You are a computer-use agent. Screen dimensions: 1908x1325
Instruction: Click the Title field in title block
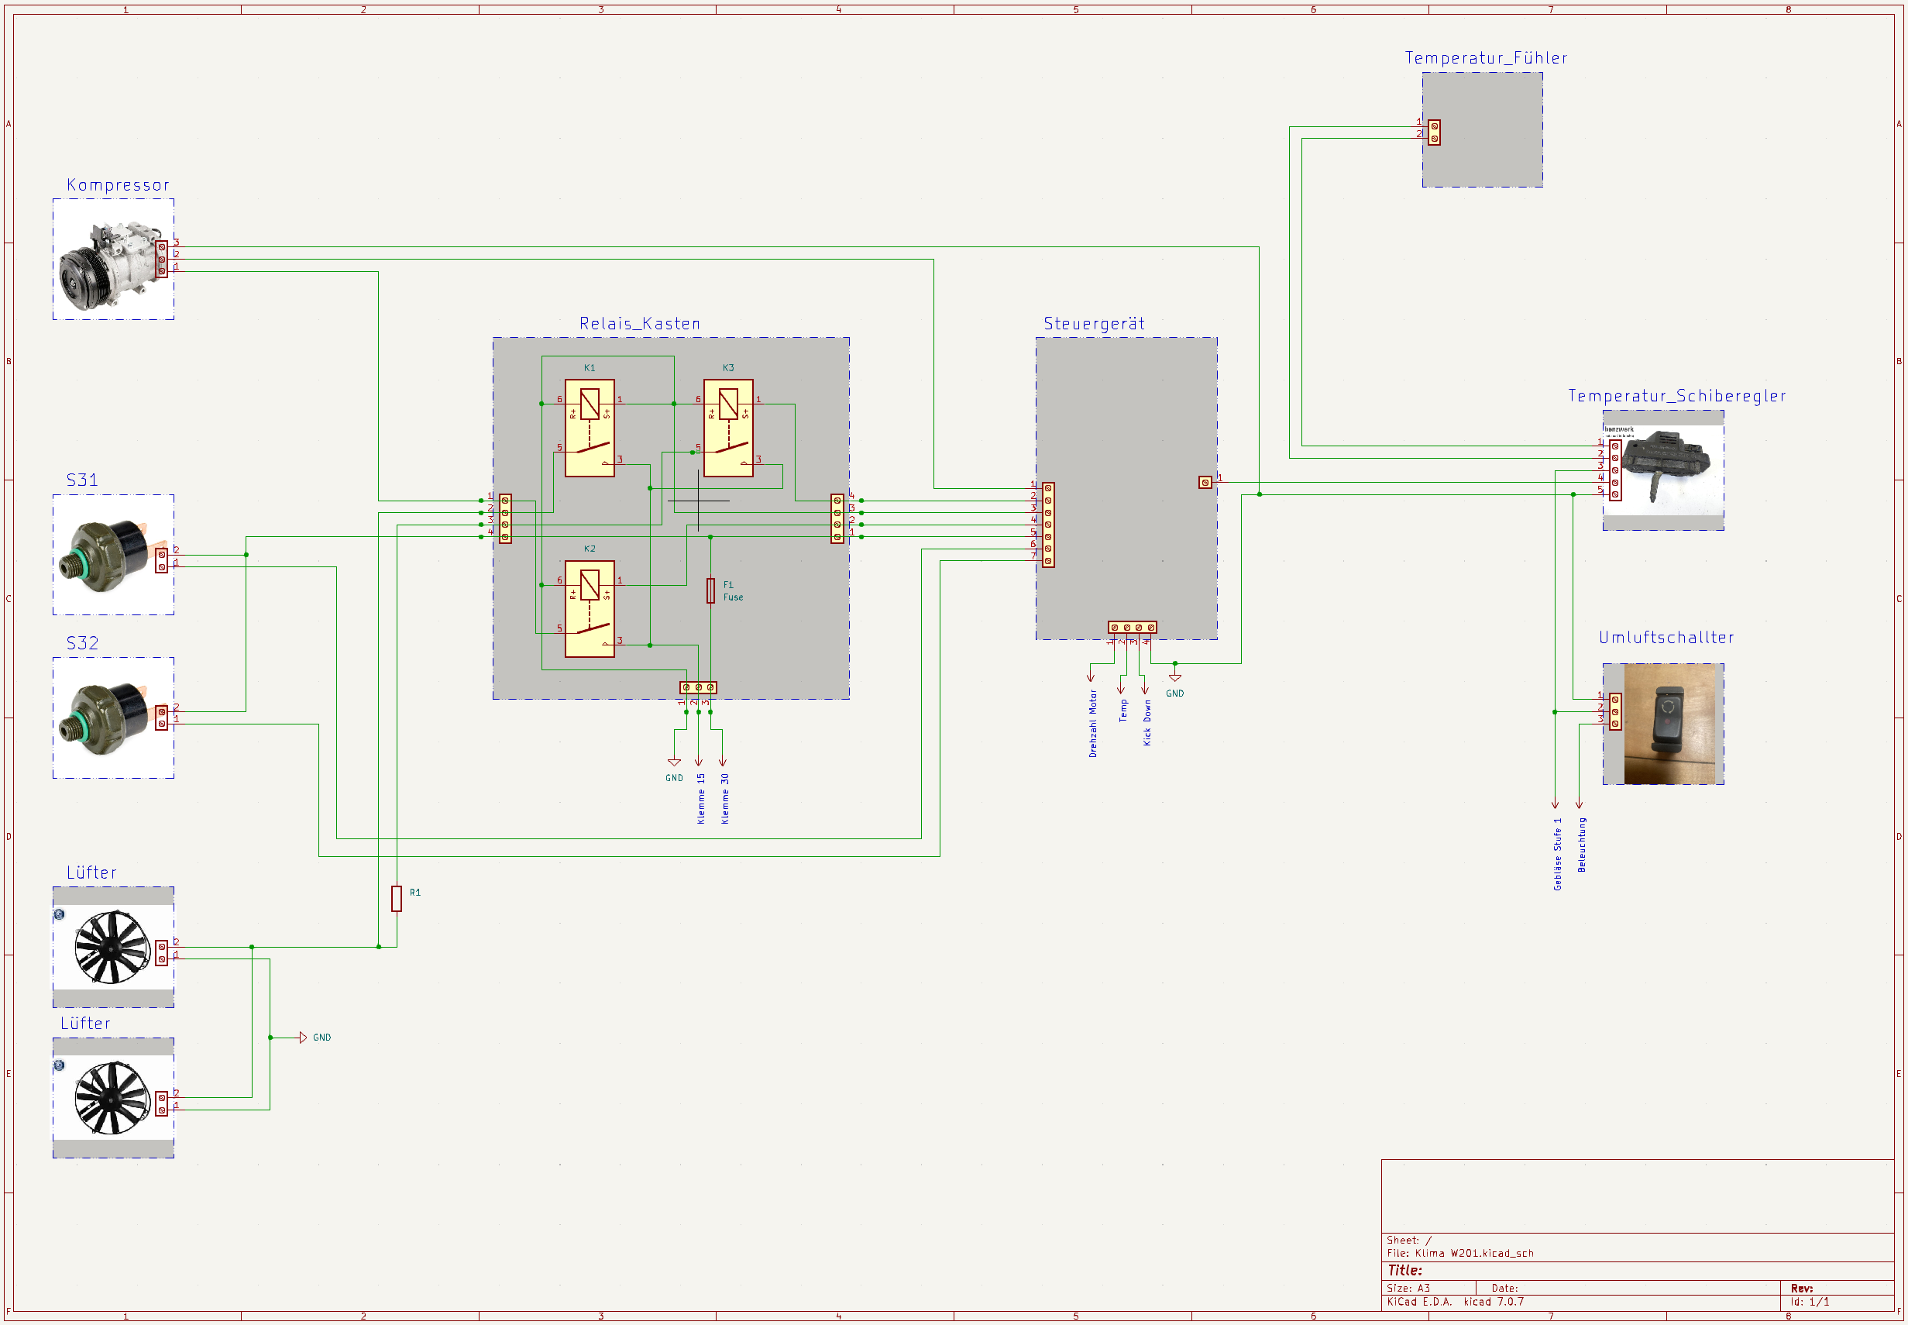(x=1638, y=1271)
